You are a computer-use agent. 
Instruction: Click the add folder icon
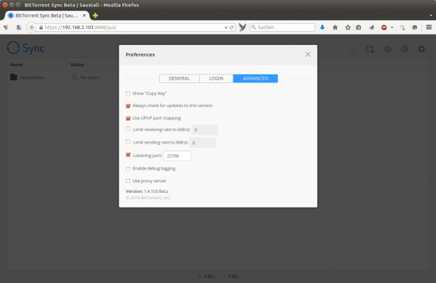(370, 49)
